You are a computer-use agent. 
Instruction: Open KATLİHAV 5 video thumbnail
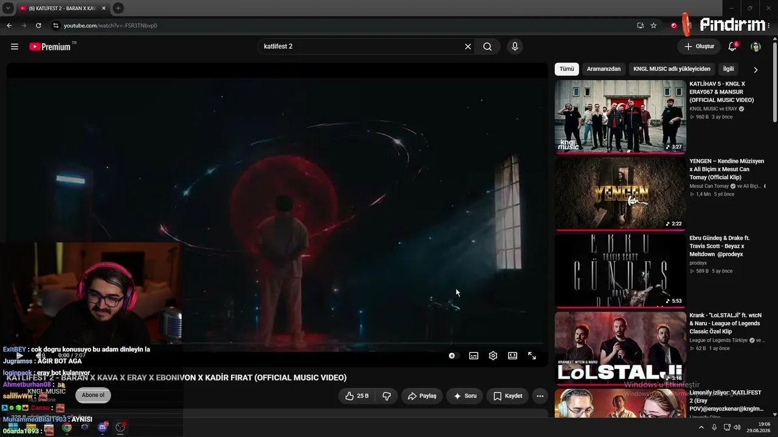pos(620,117)
